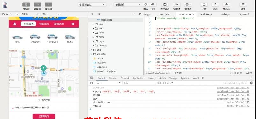Image resolution: width=256 pixels, height=119 pixels.
Task: Show more devtools tabs (»)
Action: [203, 78]
